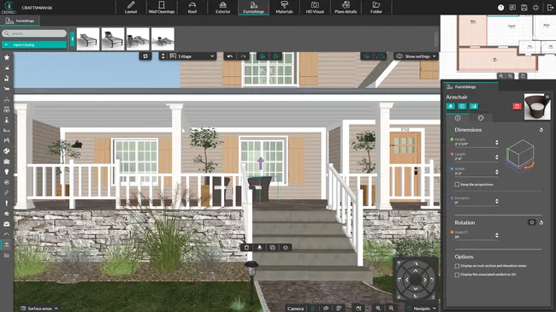556x312 pixels.
Task: Switch to the info properties tab
Action: pyautogui.click(x=458, y=118)
